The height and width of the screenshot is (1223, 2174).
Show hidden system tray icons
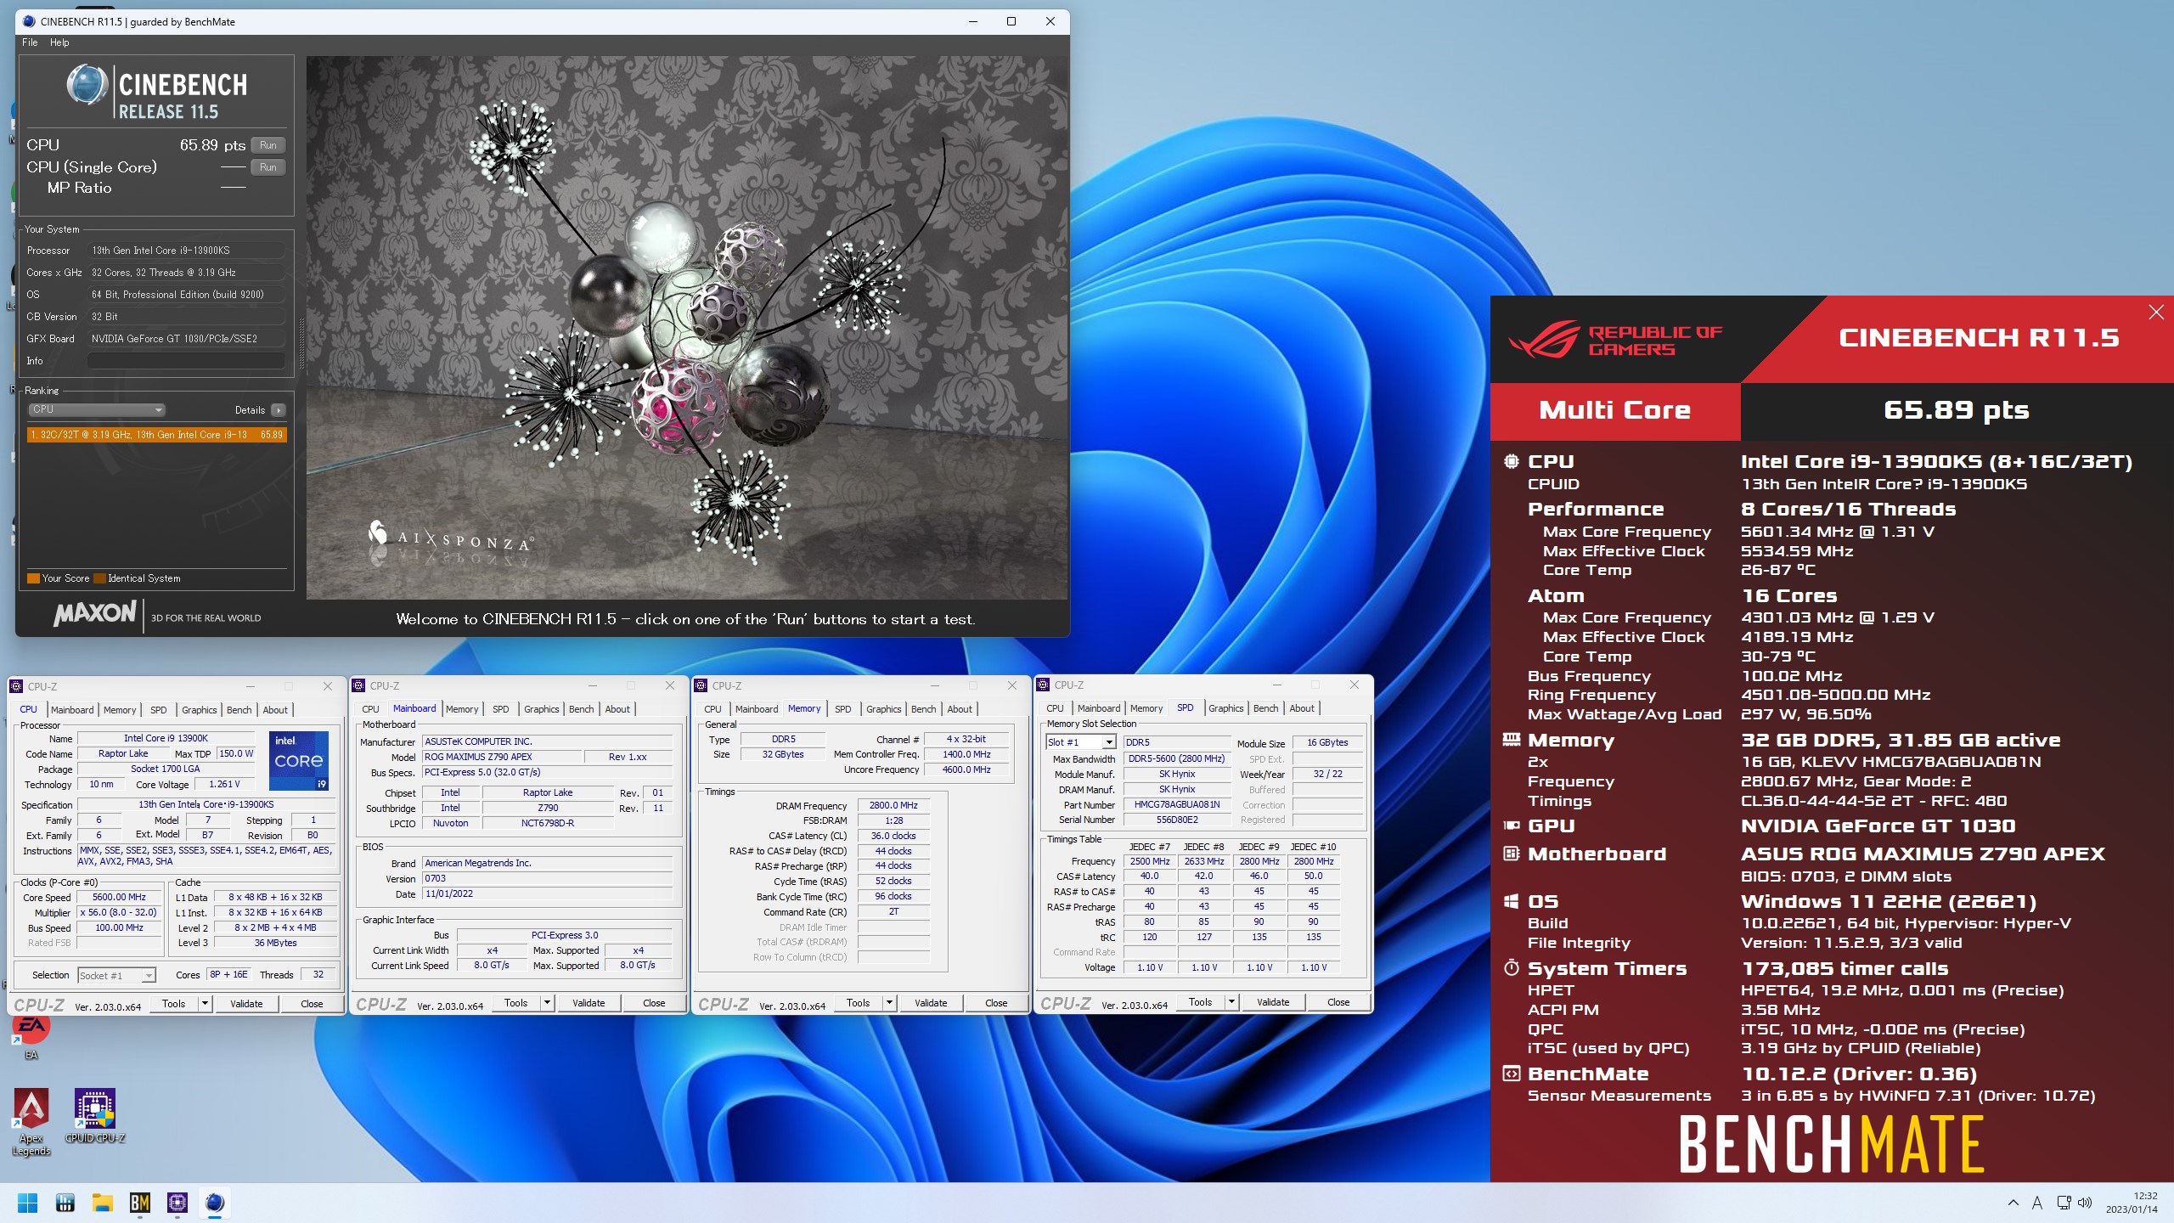(x=2013, y=1203)
